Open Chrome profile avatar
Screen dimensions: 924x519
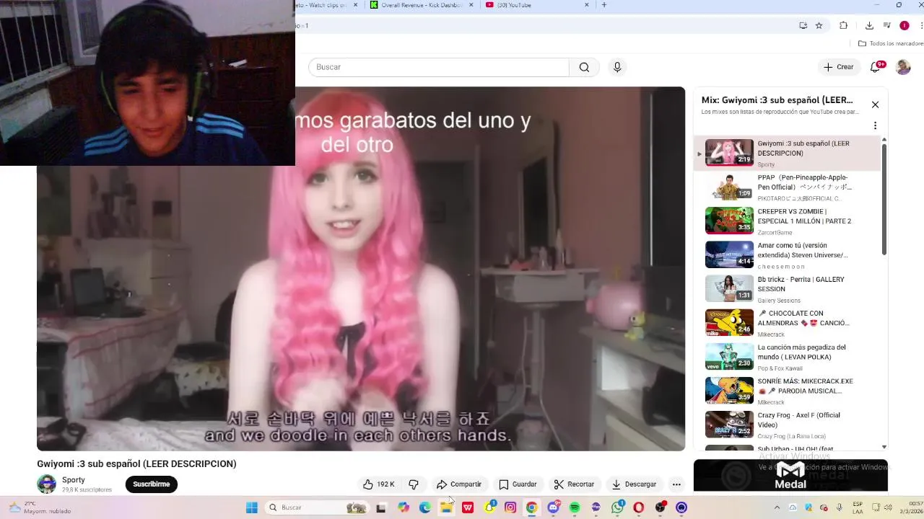click(x=904, y=25)
